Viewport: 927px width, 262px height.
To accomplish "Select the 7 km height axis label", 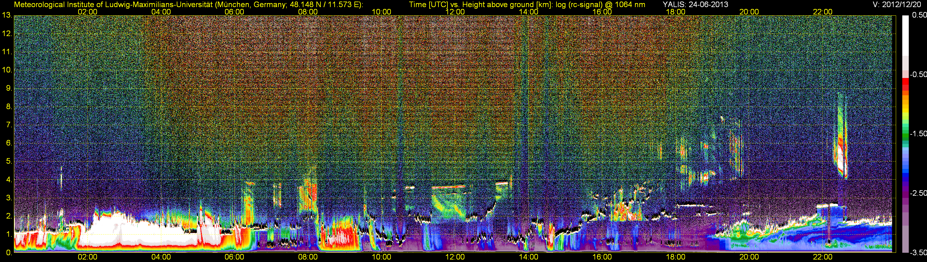I will coord(9,125).
